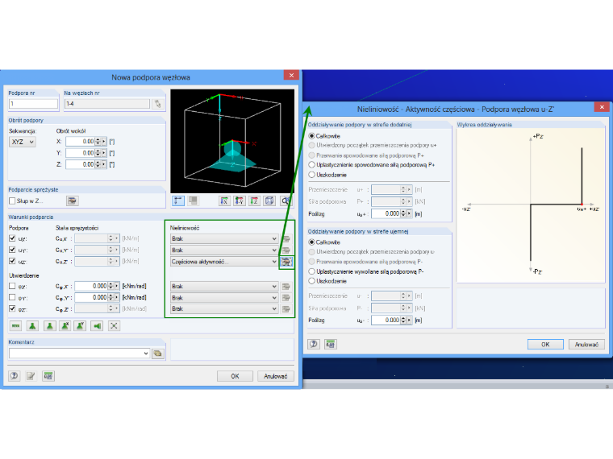Click the rotation X angle field
This screenshot has width=613, height=459.
click(x=81, y=142)
